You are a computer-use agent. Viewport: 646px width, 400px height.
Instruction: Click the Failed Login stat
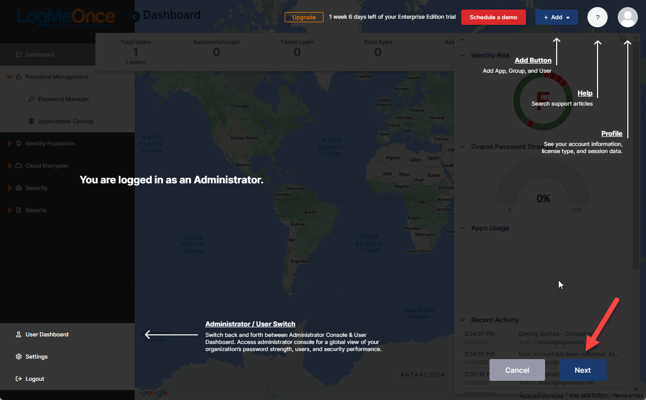tap(297, 48)
